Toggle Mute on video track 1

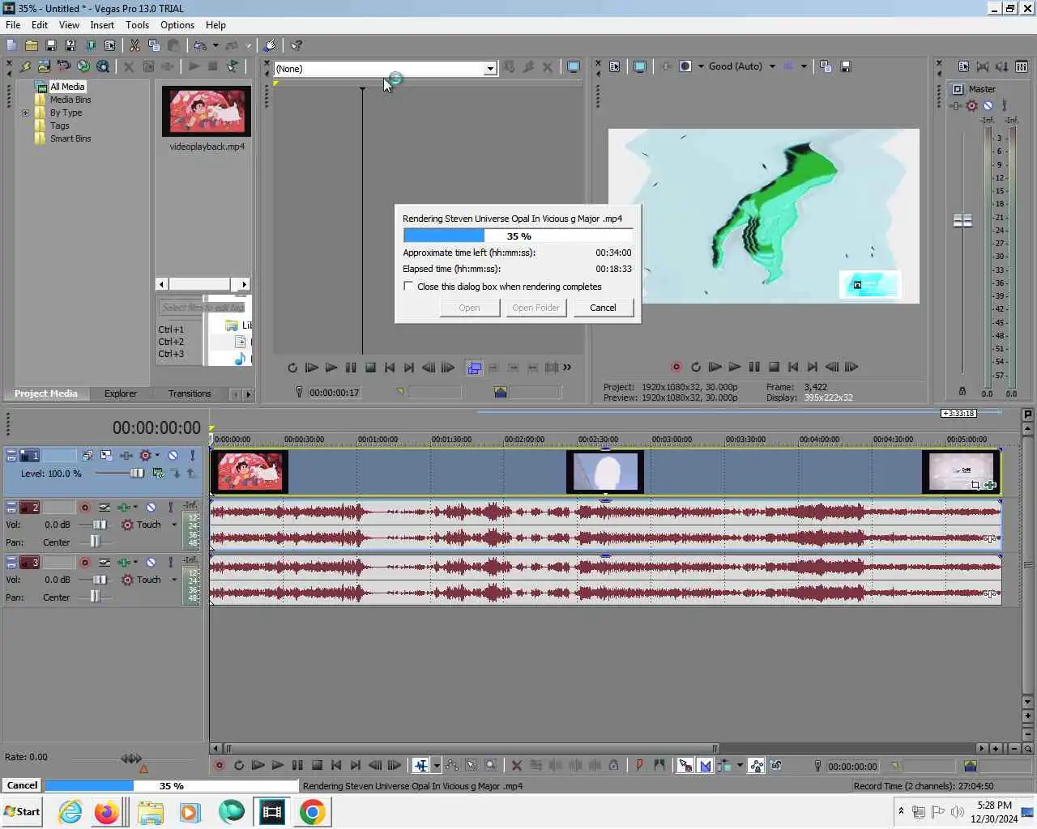pyautogui.click(x=173, y=456)
